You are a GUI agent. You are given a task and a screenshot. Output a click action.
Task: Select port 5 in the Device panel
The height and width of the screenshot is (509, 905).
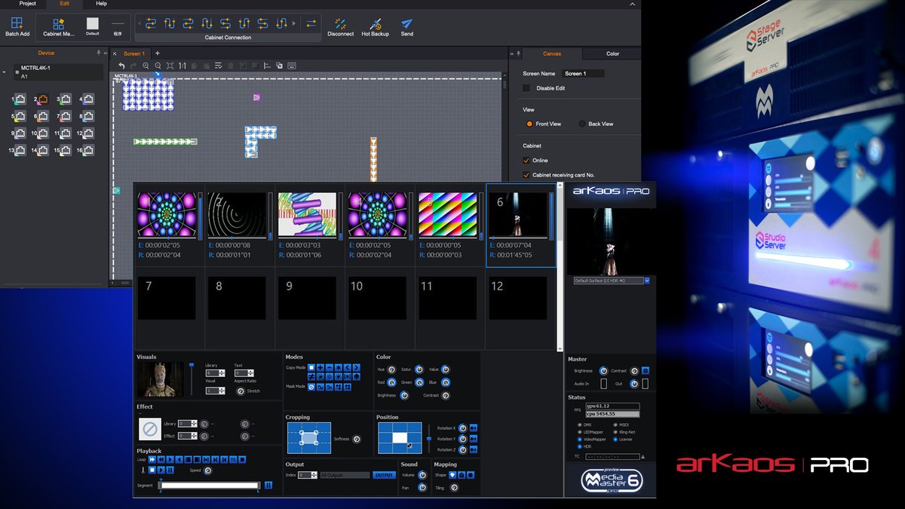click(x=20, y=116)
